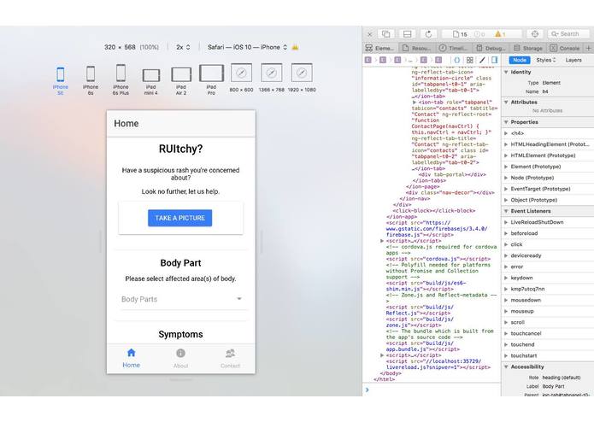Go to the Home tab in the app
The height and width of the screenshot is (422, 594).
click(x=131, y=359)
